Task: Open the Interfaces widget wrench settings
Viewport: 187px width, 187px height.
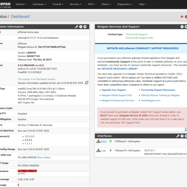Action: 178,136
